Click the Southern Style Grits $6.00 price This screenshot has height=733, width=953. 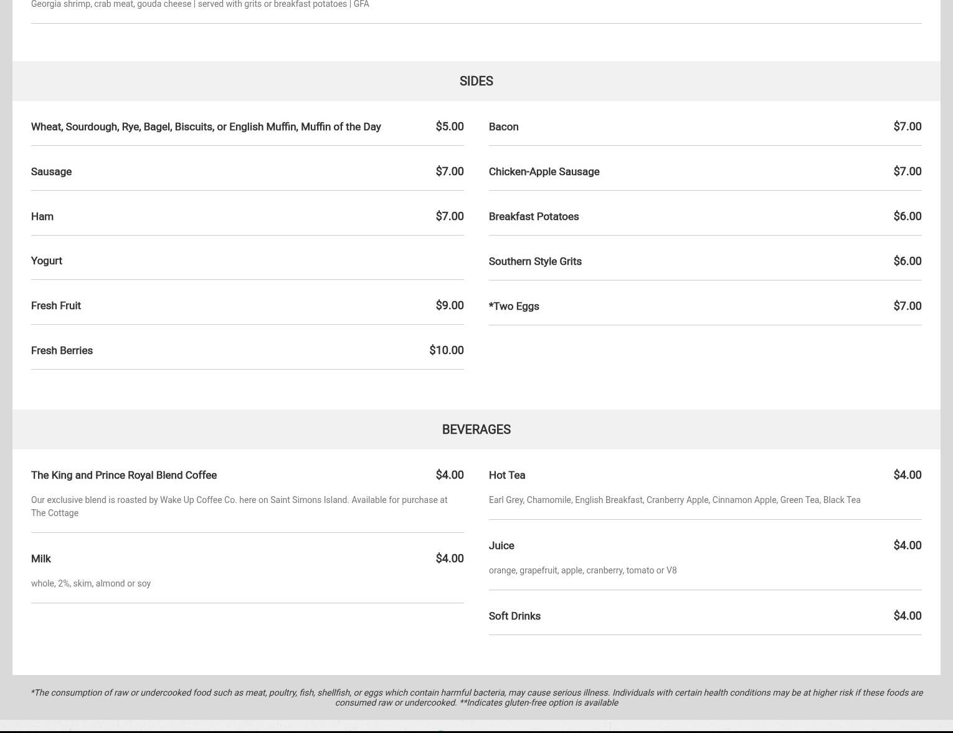pos(907,261)
